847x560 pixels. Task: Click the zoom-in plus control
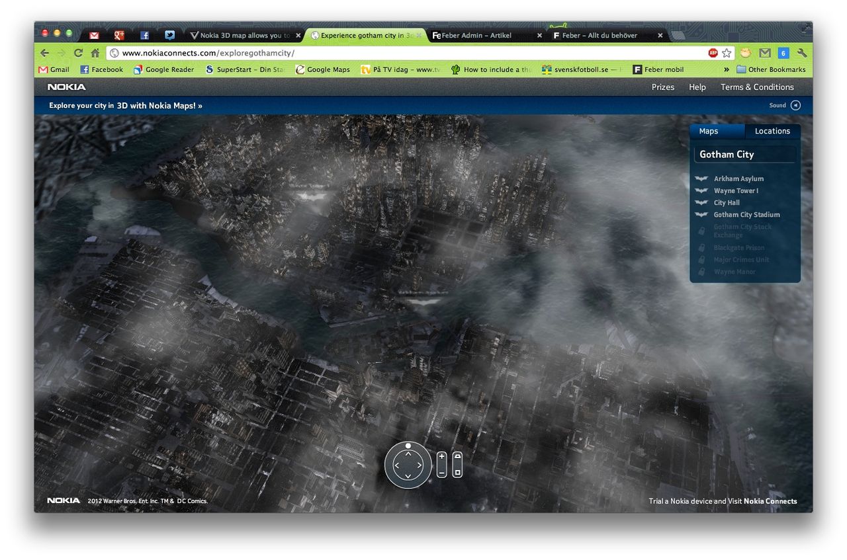click(442, 456)
